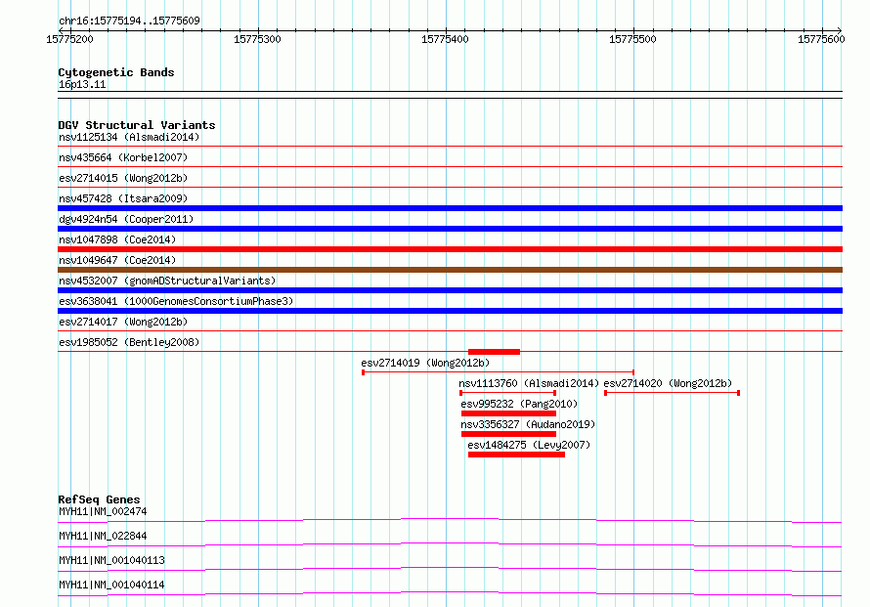Click the nsv435664 (Korbel2007) variant label
This screenshot has width=870, height=607.
coord(123,157)
